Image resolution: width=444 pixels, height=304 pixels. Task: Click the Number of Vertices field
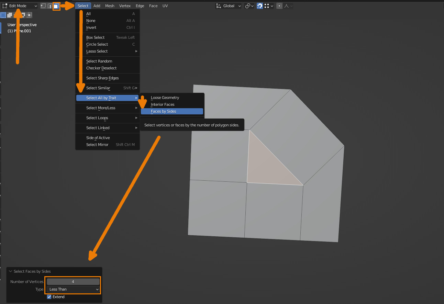click(x=73, y=282)
